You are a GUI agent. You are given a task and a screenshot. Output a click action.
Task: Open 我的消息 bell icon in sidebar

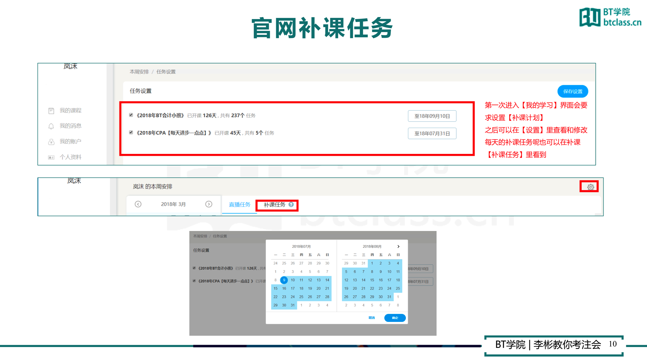click(51, 126)
